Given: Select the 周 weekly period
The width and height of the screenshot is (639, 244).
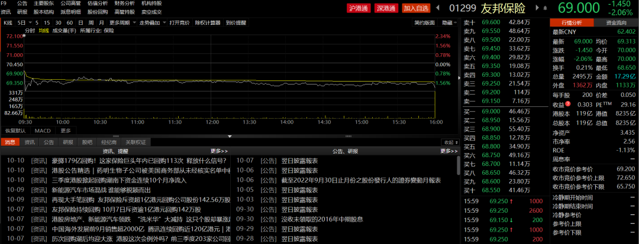Looking at the screenshot, I should (x=91, y=23).
